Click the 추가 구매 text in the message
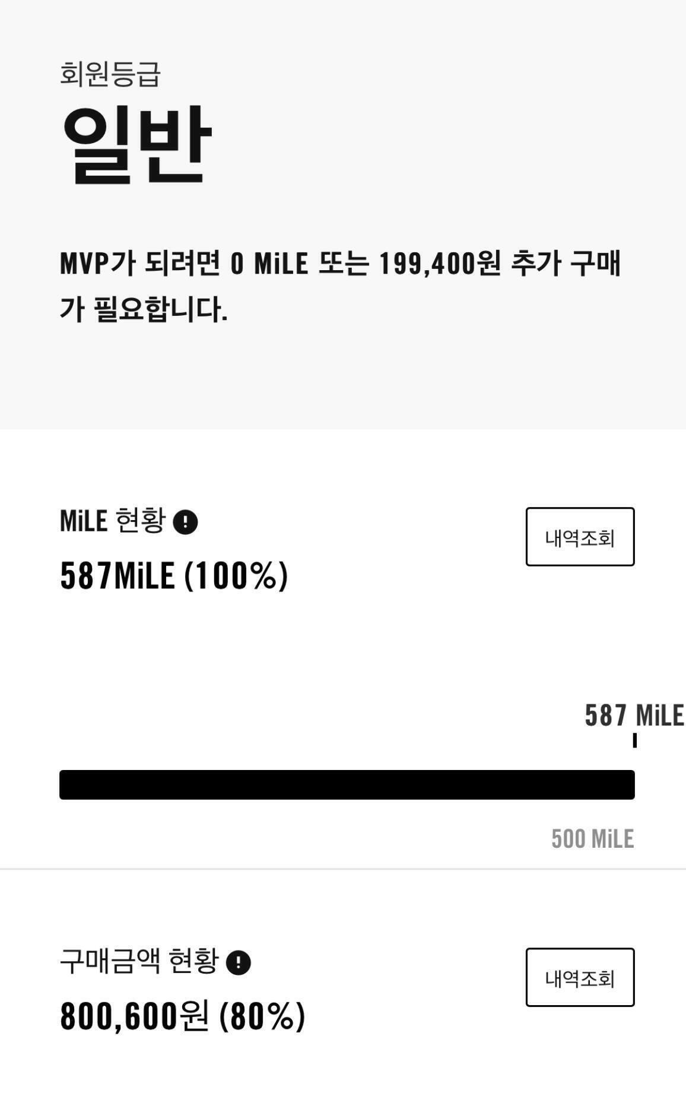This screenshot has height=1093, width=686. (x=566, y=263)
